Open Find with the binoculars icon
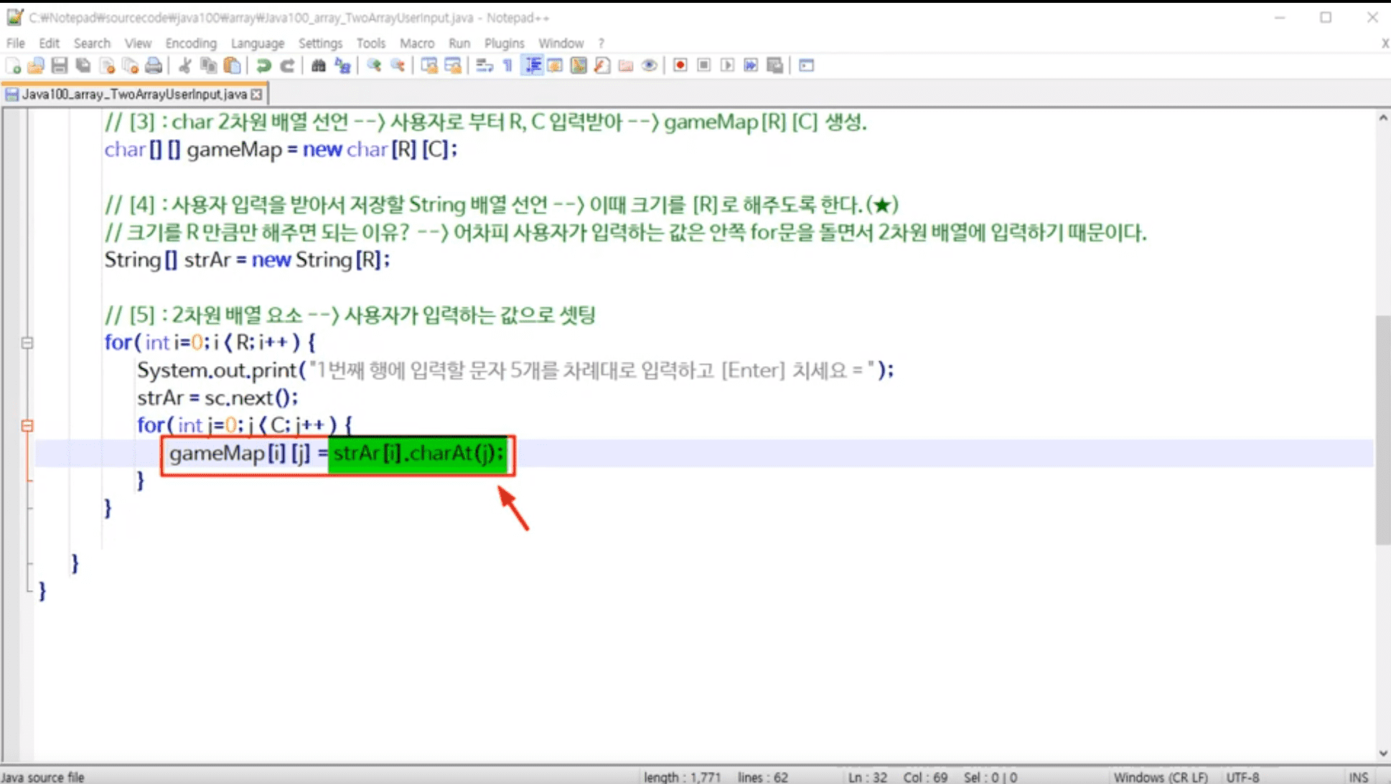Viewport: 1391px width, 784px height. [x=318, y=65]
